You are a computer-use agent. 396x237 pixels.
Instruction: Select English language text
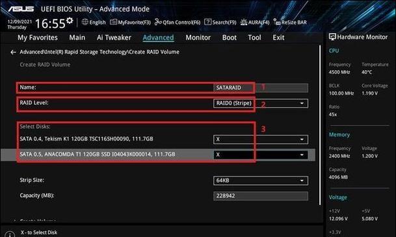[98, 22]
